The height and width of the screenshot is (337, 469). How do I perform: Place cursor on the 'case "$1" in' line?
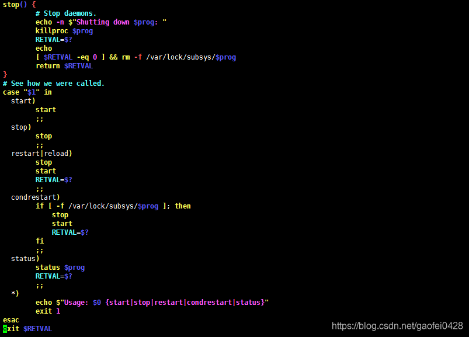tap(27, 92)
